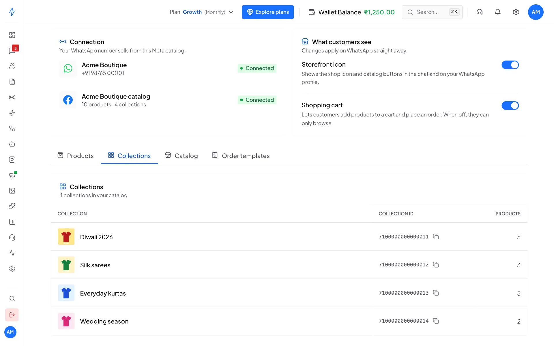Screen dimensions: 554x346
Task: Copy collection ID for Diwali 2026
Action: [x=436, y=237]
